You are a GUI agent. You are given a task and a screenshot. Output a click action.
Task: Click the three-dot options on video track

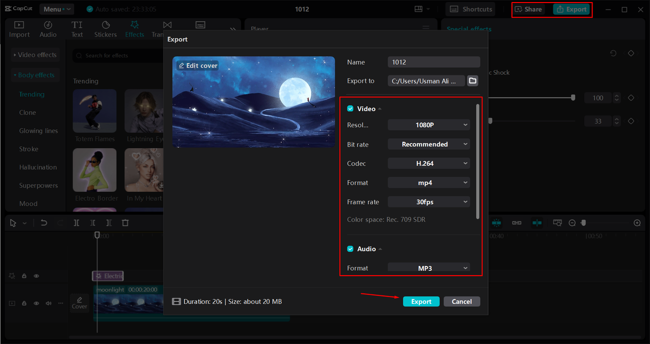[x=60, y=303]
